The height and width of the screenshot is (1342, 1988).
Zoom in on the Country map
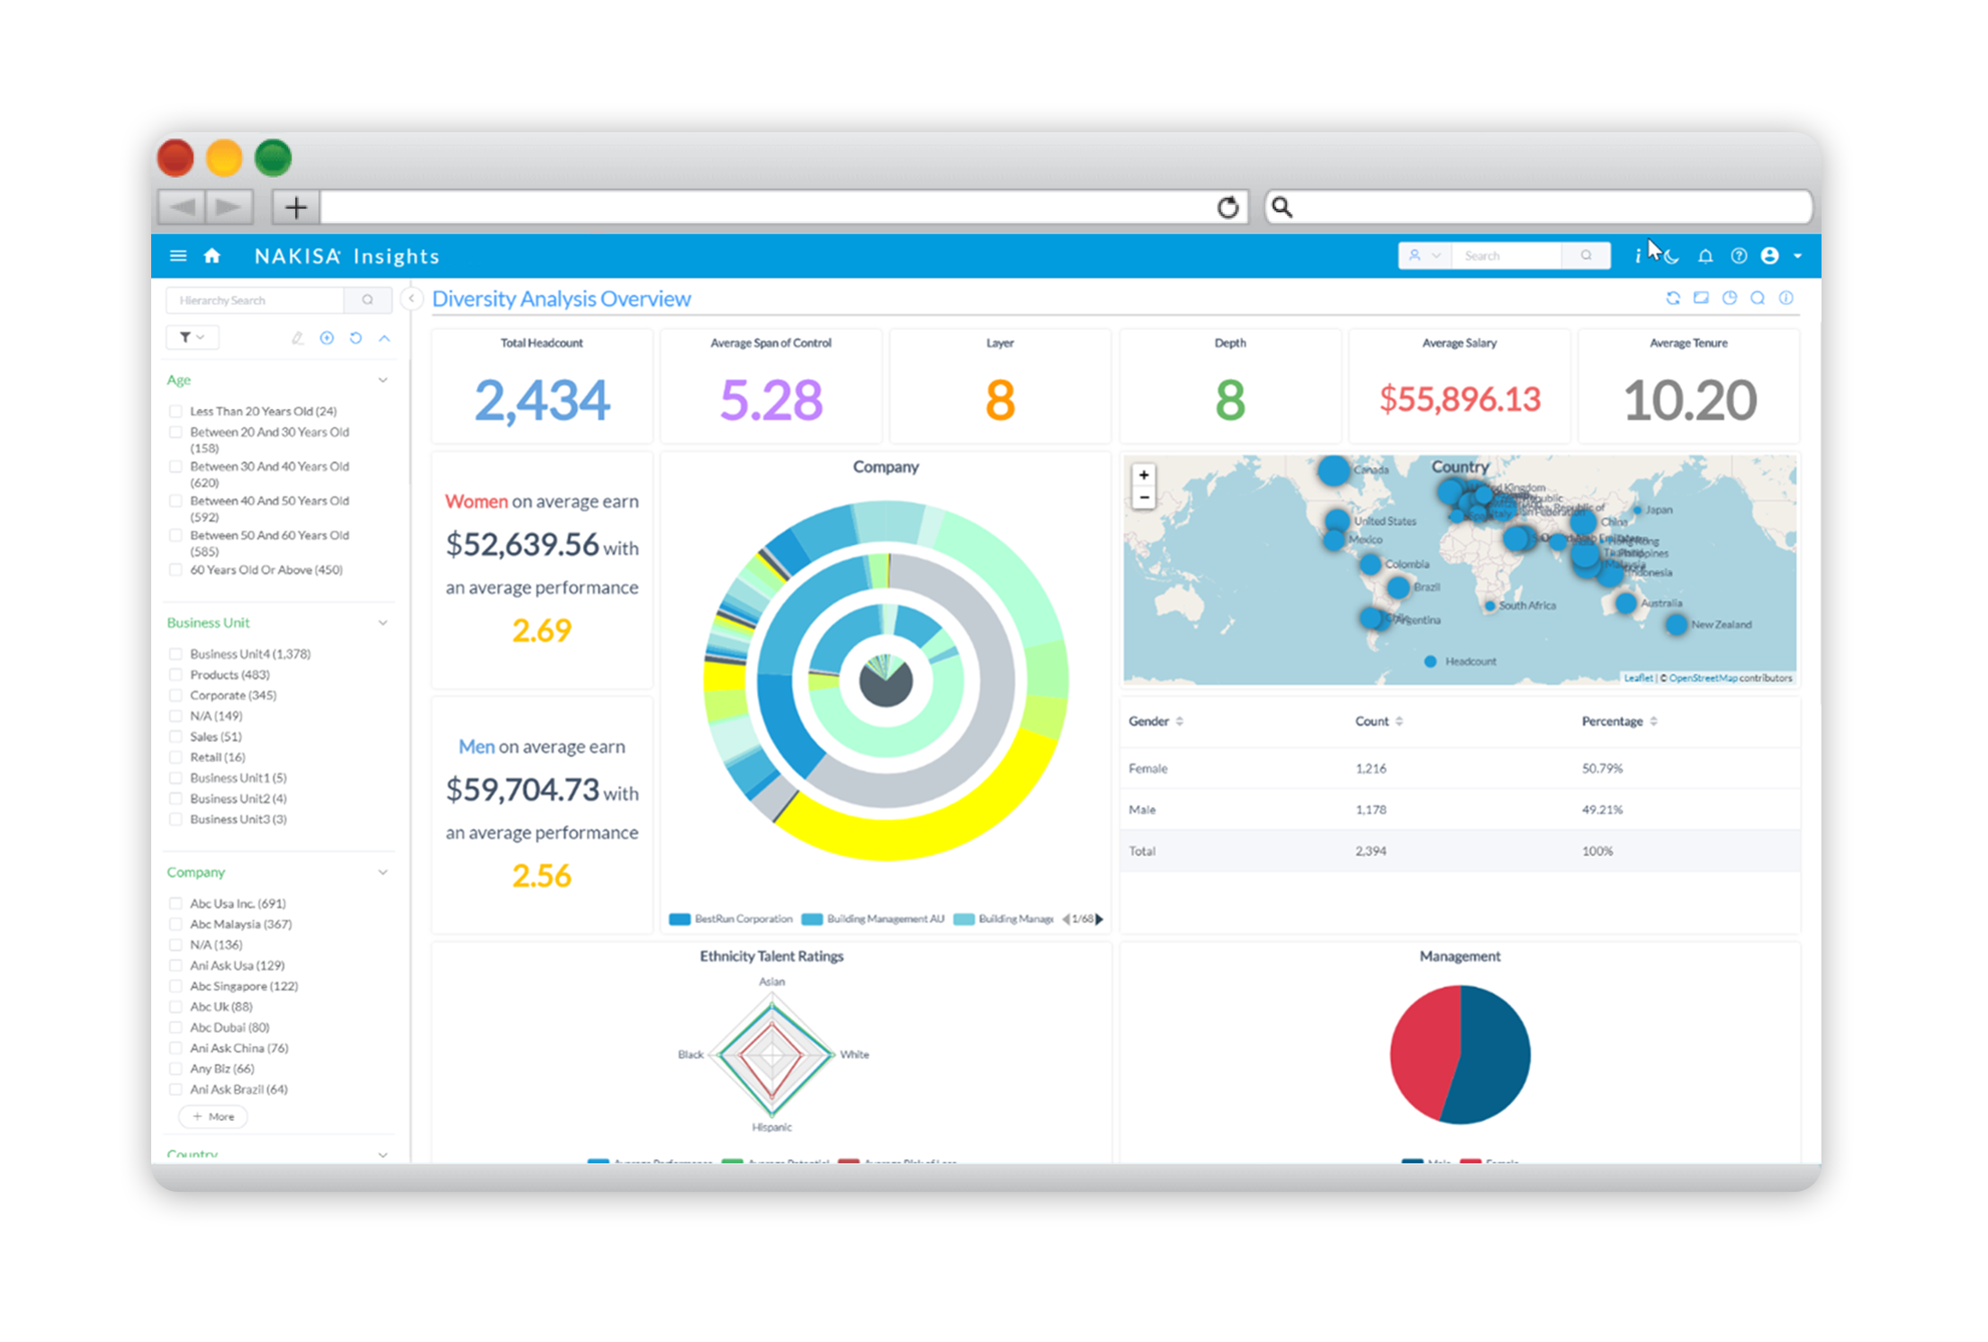click(x=1144, y=475)
